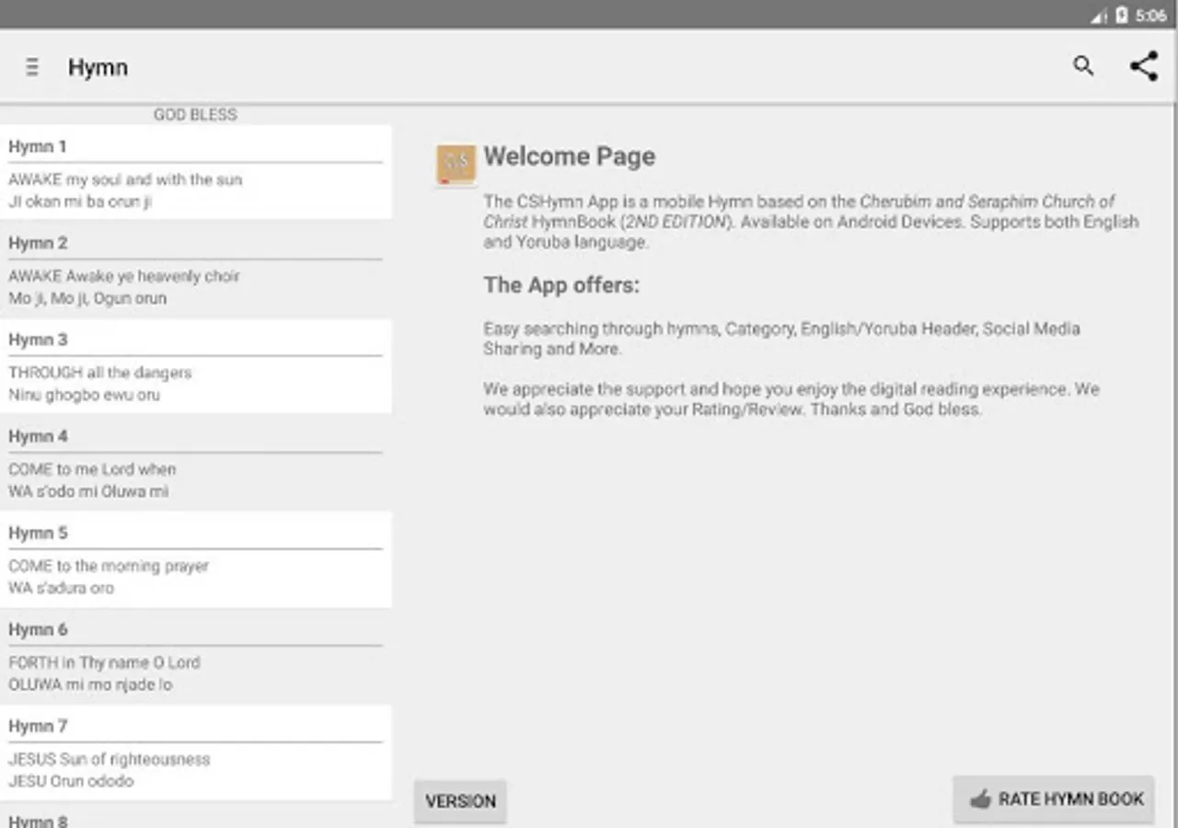Select 'JESU Orun ododo'
This screenshot has width=1178, height=828.
tap(71, 781)
